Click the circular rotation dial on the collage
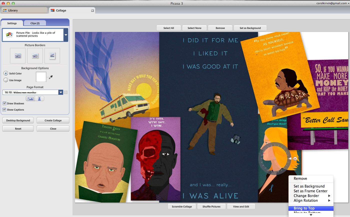 274,159
